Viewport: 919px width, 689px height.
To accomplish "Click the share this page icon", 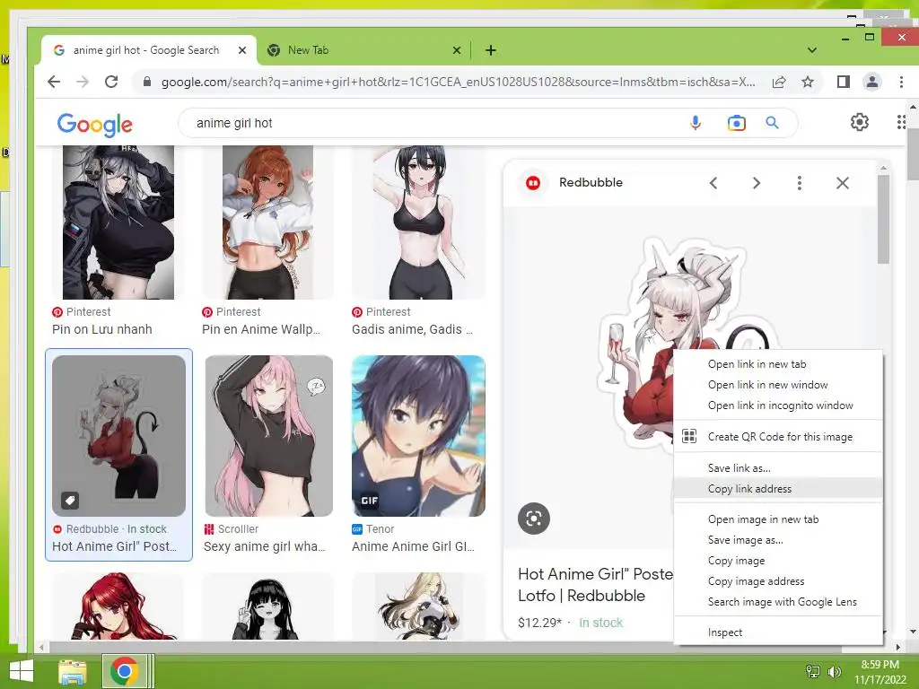I will 779,82.
